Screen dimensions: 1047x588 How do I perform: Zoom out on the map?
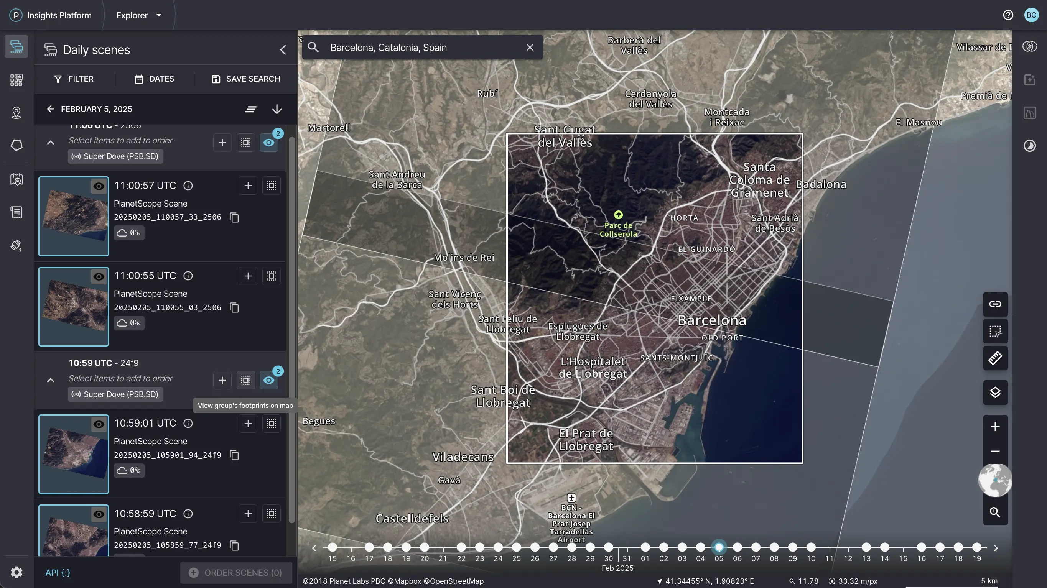(995, 452)
